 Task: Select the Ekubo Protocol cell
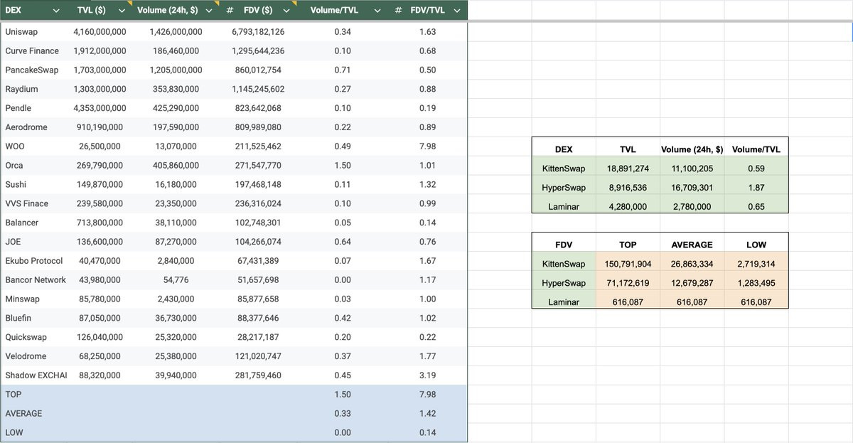[x=34, y=261]
